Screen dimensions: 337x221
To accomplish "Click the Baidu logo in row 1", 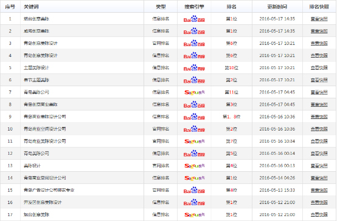I will point(194,19).
